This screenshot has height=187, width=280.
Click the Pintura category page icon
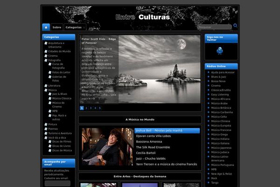(46, 124)
